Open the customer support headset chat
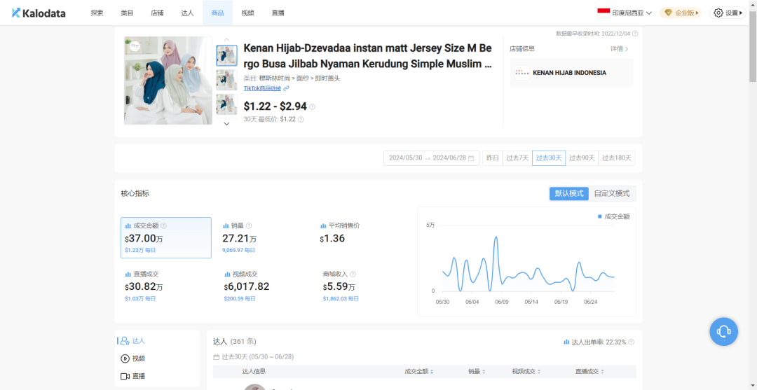The image size is (757, 390). [723, 331]
